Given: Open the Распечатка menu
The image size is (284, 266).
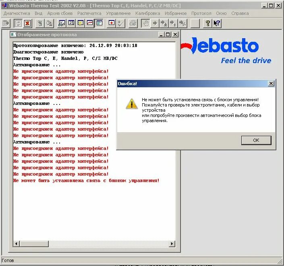Looking at the screenshot, I should pos(89,13).
